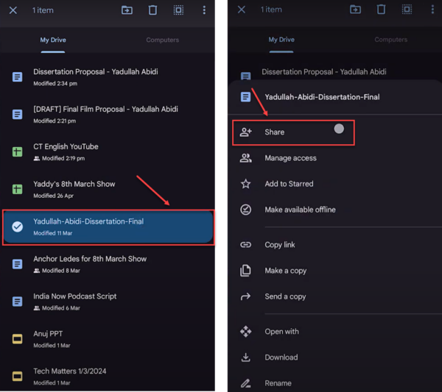Switch to Computers tab on left screen

point(162,40)
